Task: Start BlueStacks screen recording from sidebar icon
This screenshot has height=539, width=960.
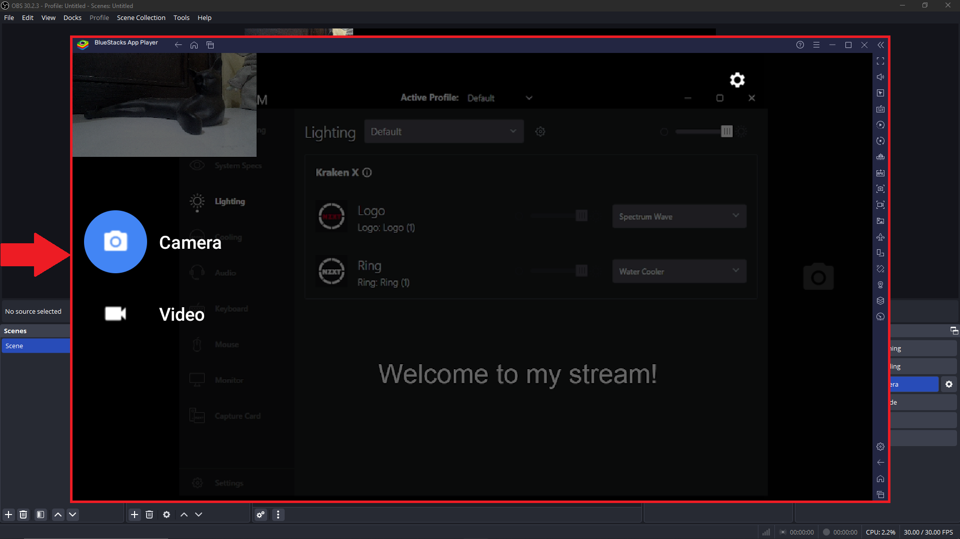Action: point(880,205)
